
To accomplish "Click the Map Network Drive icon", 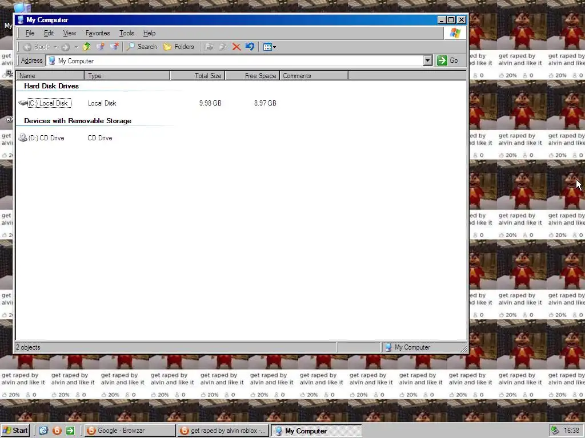I will pyautogui.click(x=101, y=47).
